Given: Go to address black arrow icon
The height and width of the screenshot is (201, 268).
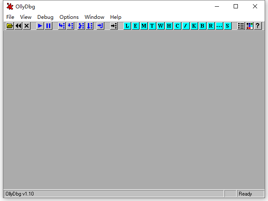Looking at the screenshot, I should coord(114,26).
